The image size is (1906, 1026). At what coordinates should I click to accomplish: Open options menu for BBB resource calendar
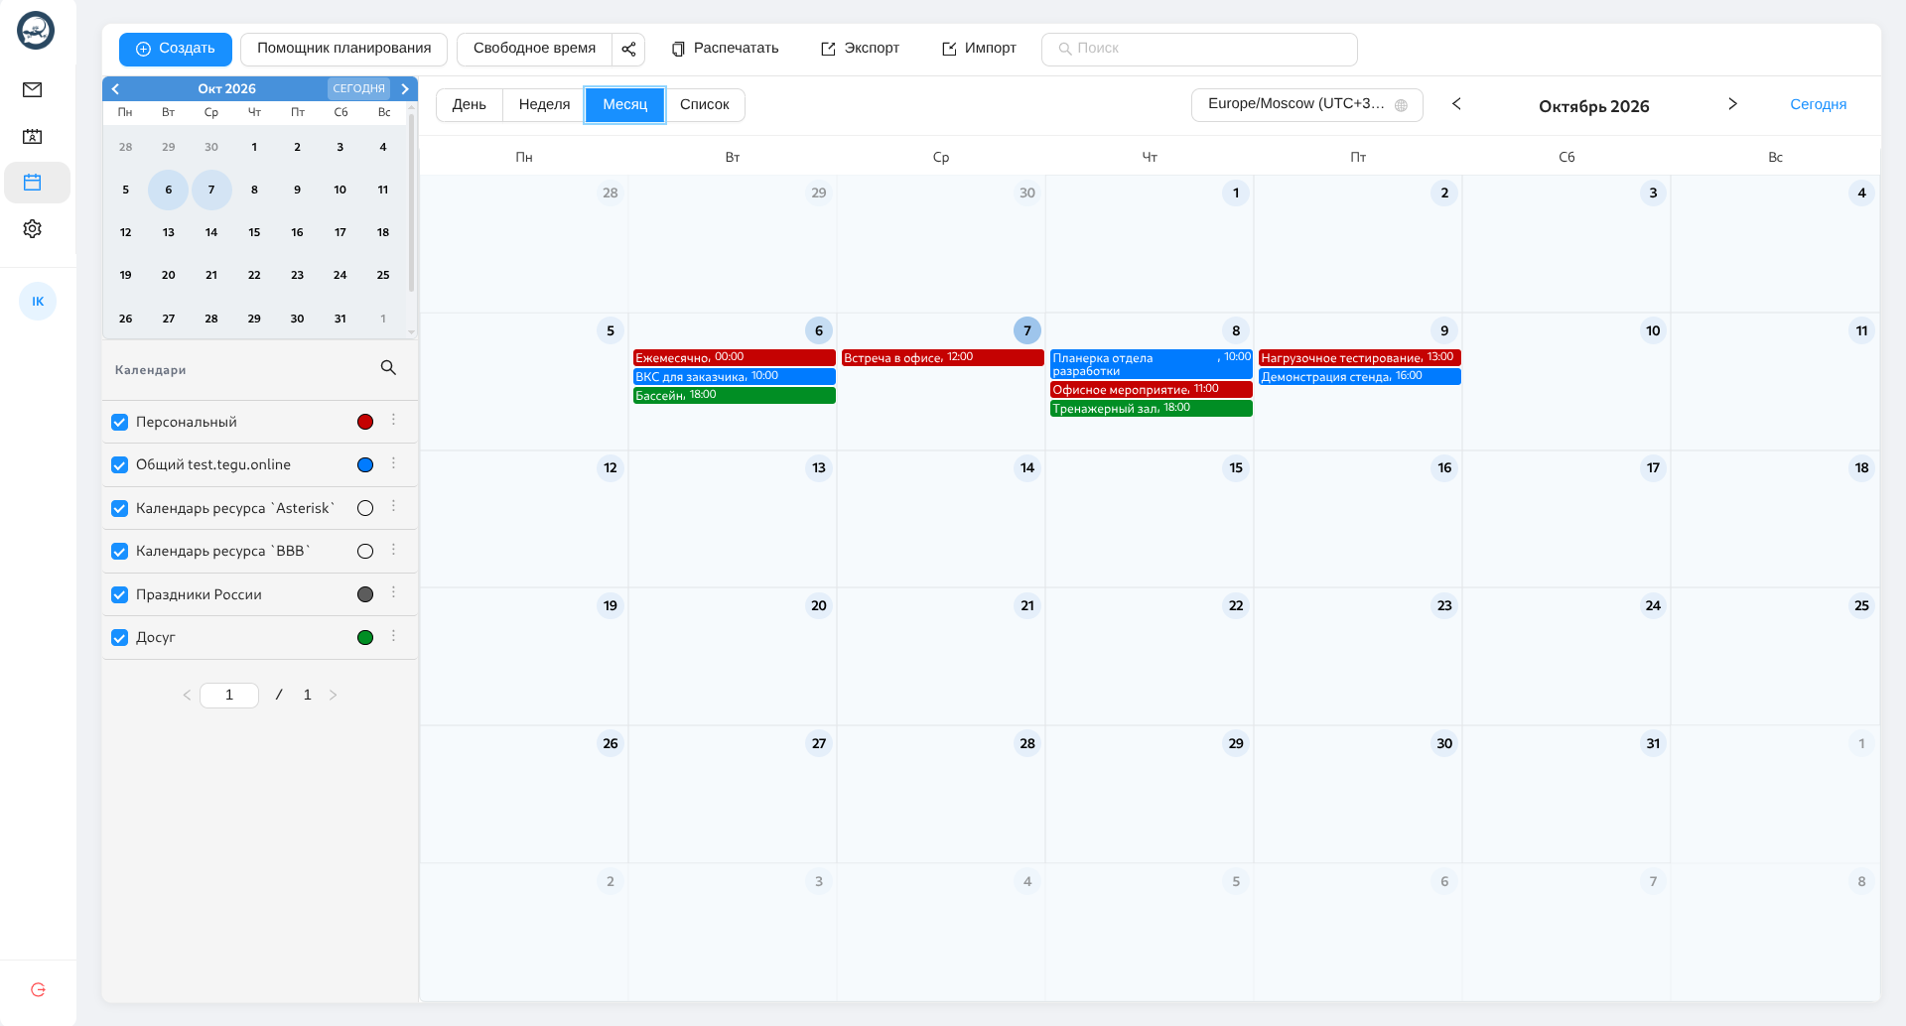pos(394,550)
